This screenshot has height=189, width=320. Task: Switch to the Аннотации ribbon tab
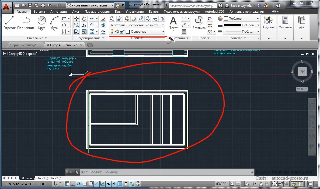[58, 12]
